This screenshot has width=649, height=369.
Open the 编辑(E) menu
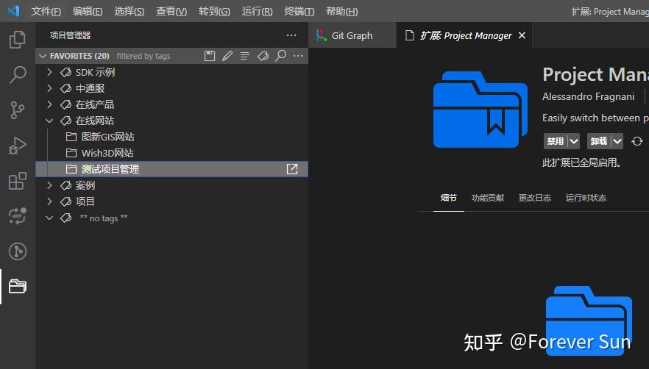[x=88, y=11]
